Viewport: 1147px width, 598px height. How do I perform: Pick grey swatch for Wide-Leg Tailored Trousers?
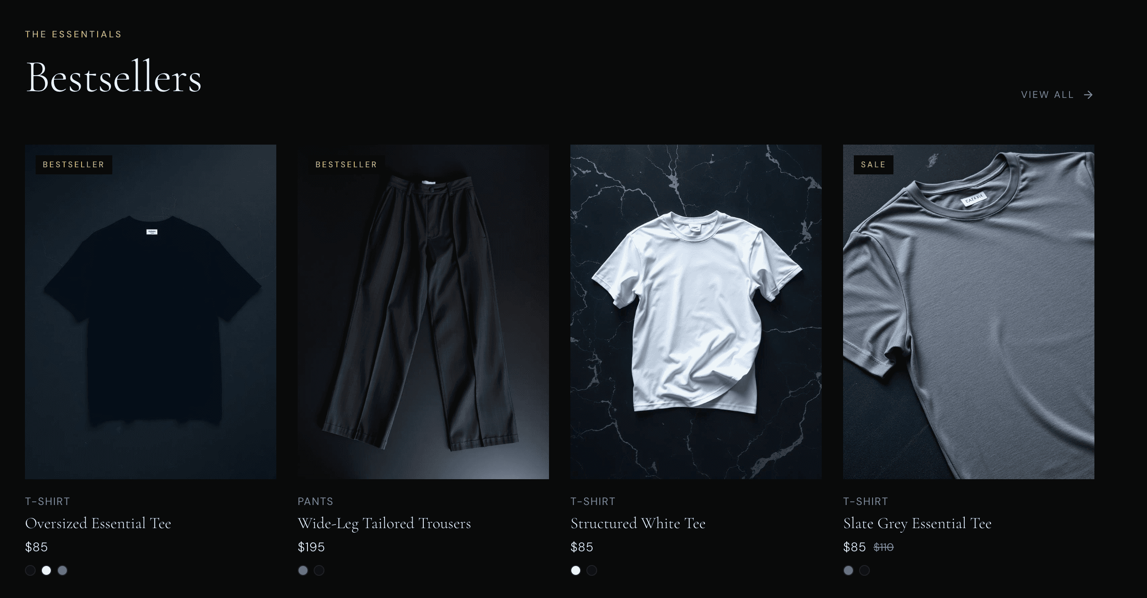303,570
